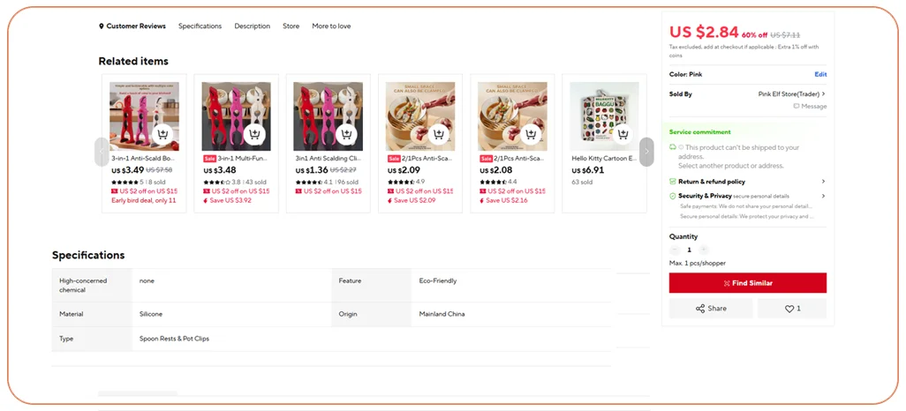The image size is (906, 411).
Task: Click 'Mainland China' origin value
Action: point(442,314)
